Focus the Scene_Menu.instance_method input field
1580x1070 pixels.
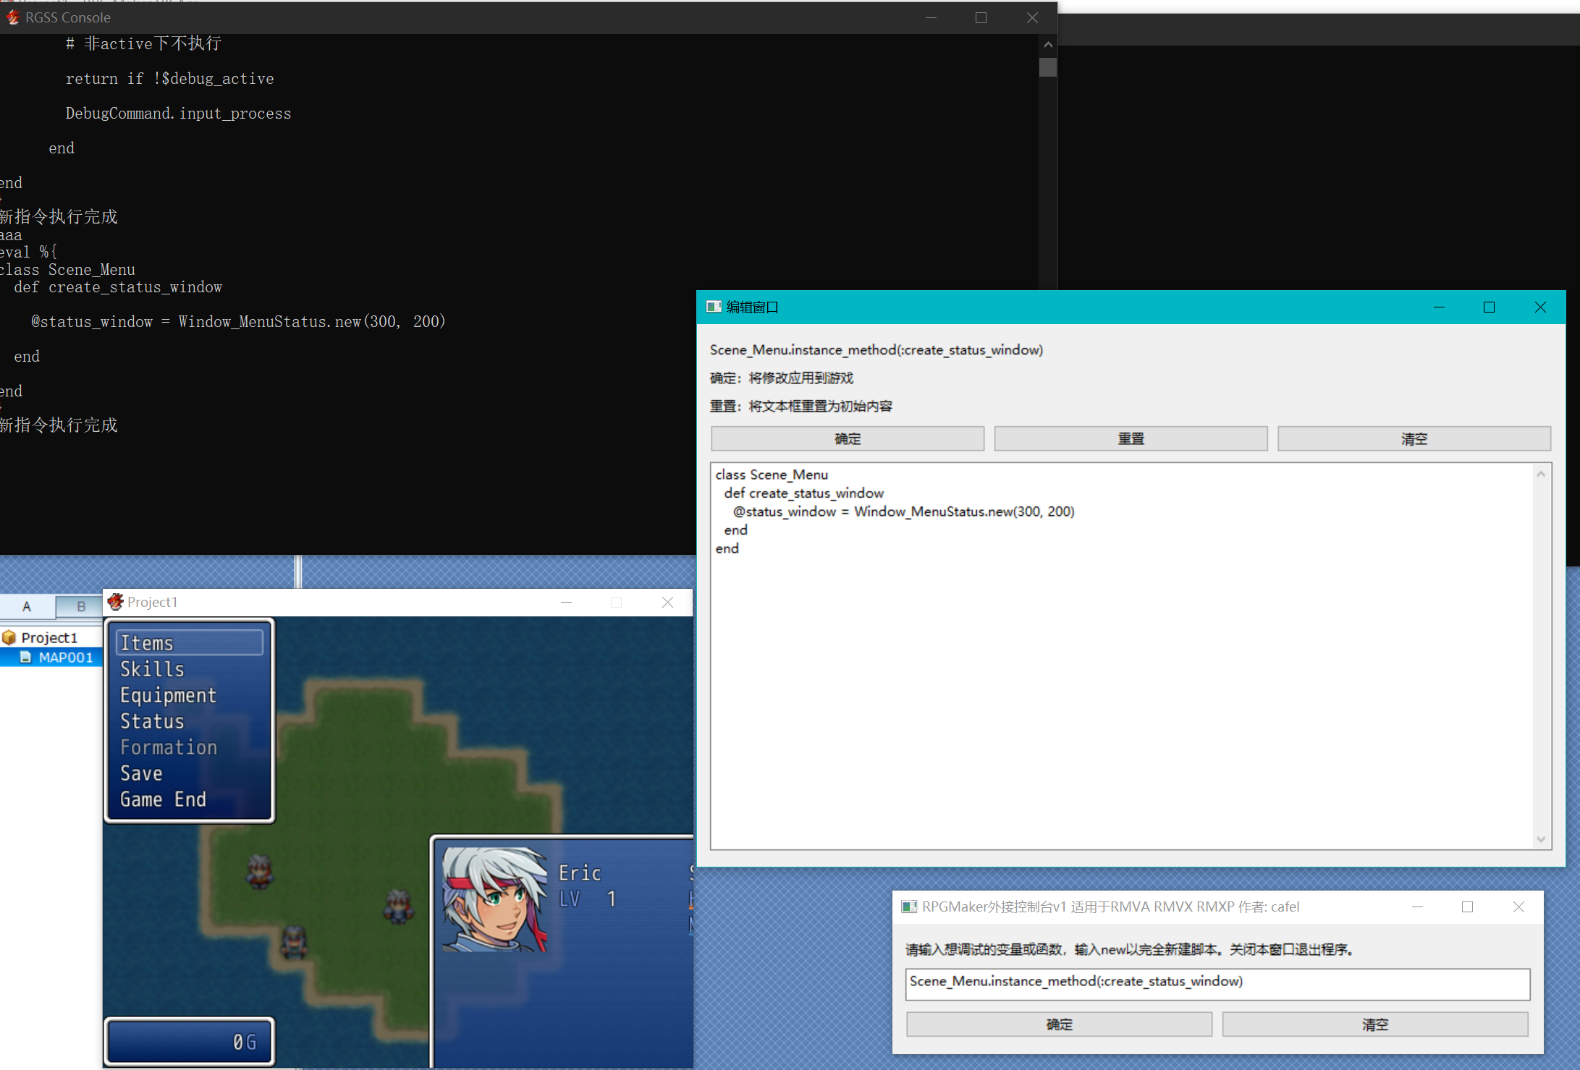[x=1217, y=984]
